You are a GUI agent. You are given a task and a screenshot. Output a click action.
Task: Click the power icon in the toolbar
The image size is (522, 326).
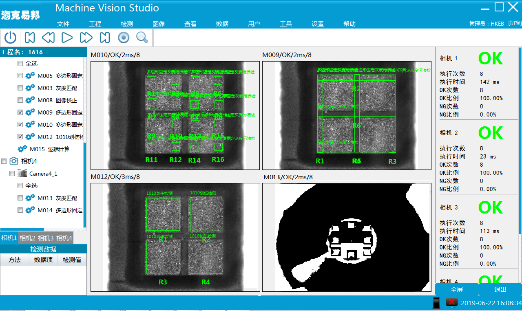coord(11,38)
